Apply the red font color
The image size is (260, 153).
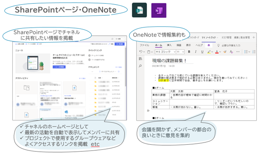217,52
